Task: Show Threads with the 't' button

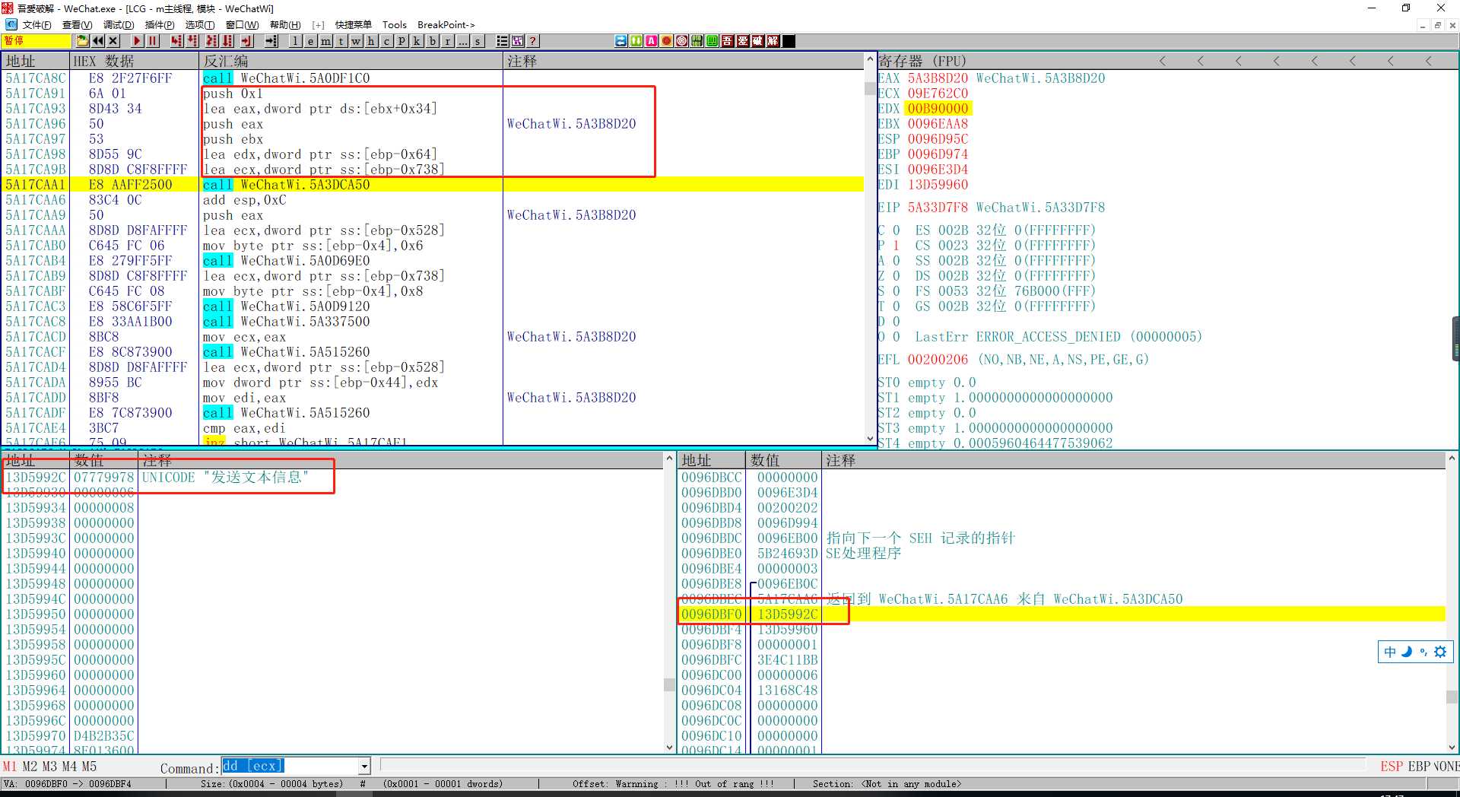Action: (x=341, y=41)
